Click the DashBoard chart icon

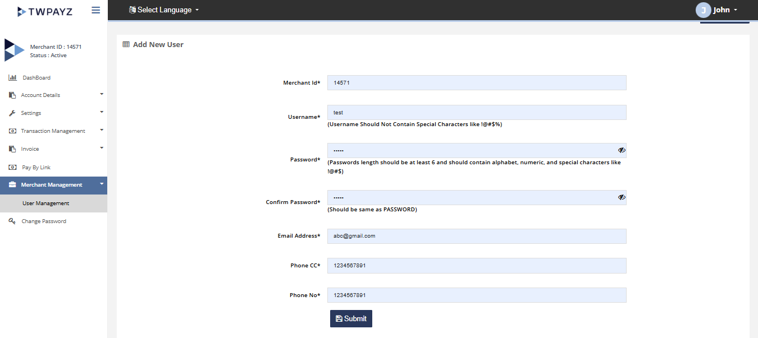pyautogui.click(x=12, y=77)
